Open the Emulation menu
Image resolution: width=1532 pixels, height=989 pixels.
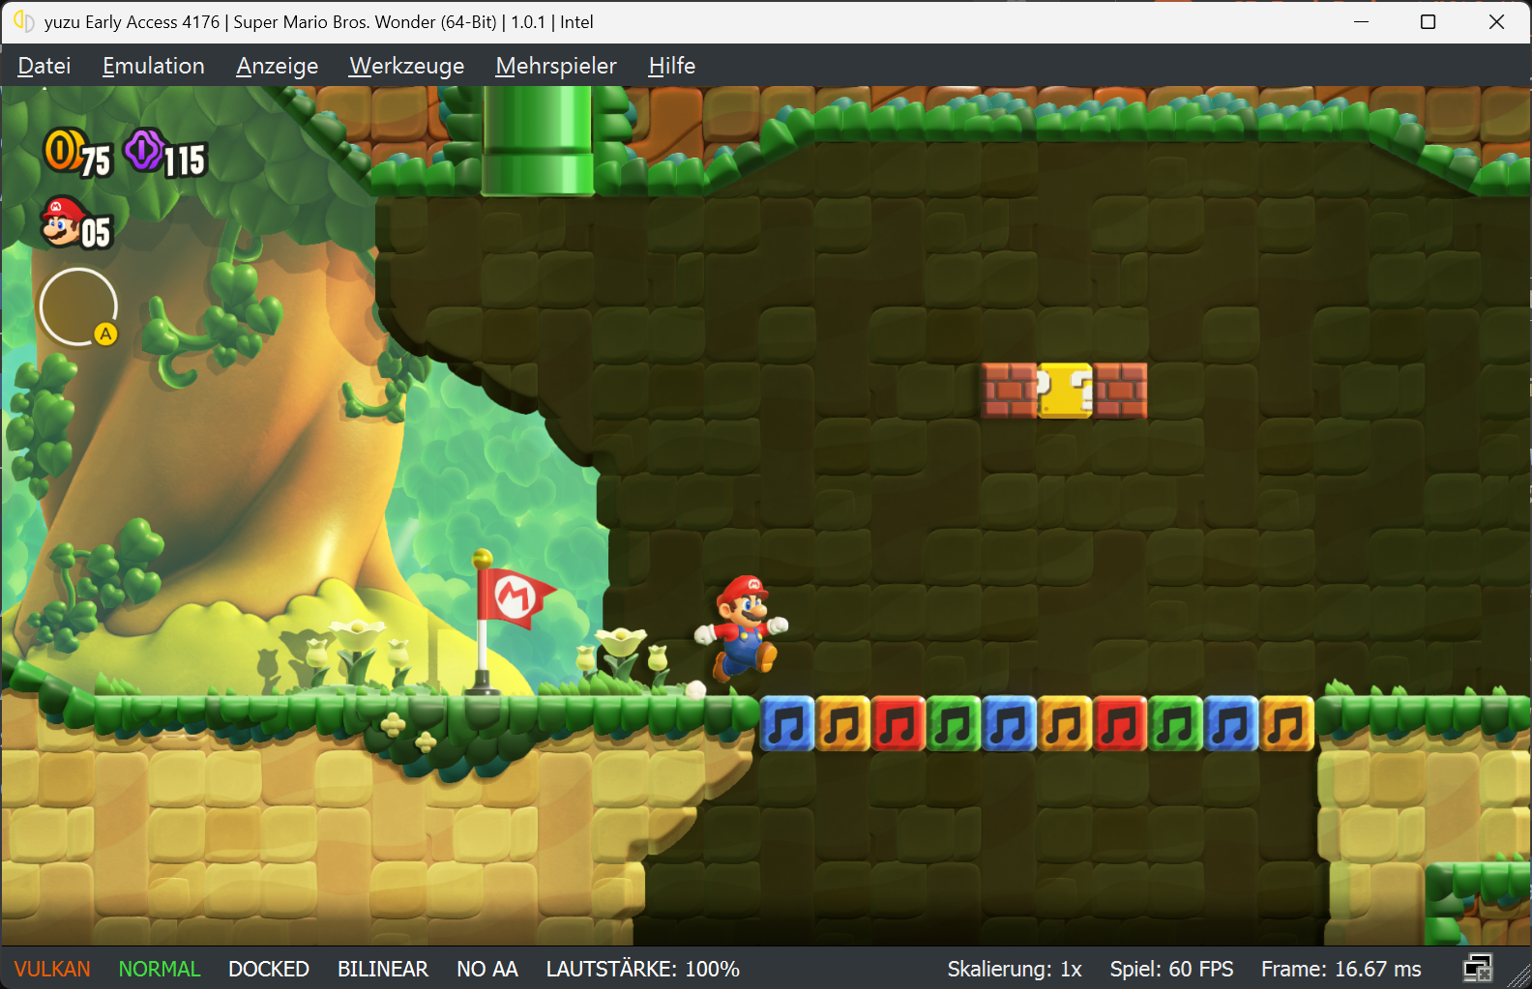(x=154, y=66)
